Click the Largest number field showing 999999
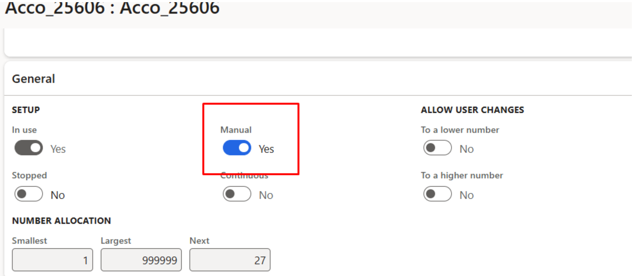The width and height of the screenshot is (634, 276). (x=141, y=260)
